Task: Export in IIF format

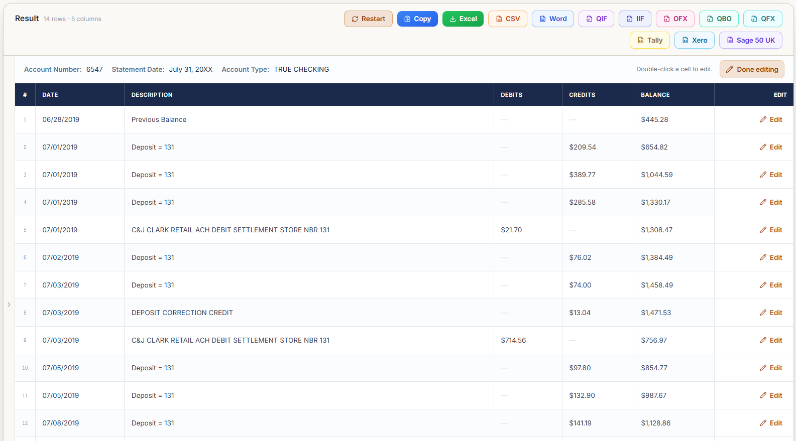Action: [x=635, y=19]
